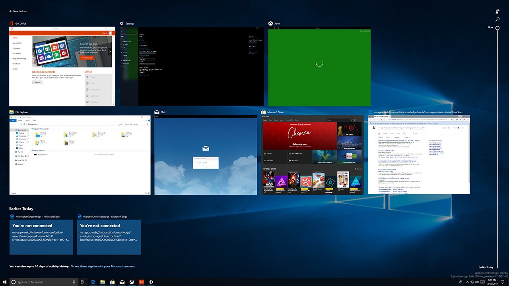Viewport: 509px width, 286px height.
Task: Open first 'You're not connected' Edge activity card
Action: pos(41,237)
